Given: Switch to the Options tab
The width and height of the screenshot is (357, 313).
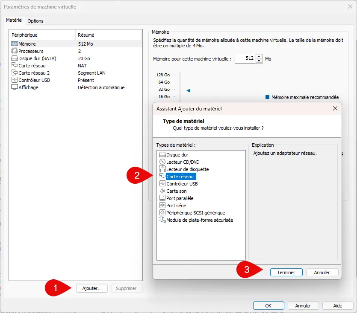Looking at the screenshot, I should [x=35, y=21].
